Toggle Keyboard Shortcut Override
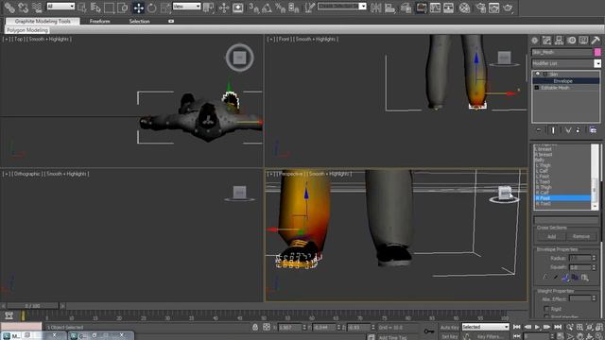 237,8
